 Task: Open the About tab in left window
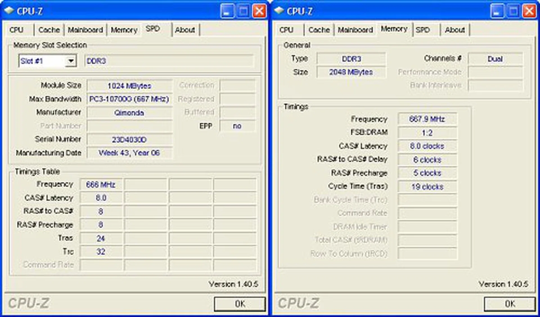pyautogui.click(x=185, y=30)
